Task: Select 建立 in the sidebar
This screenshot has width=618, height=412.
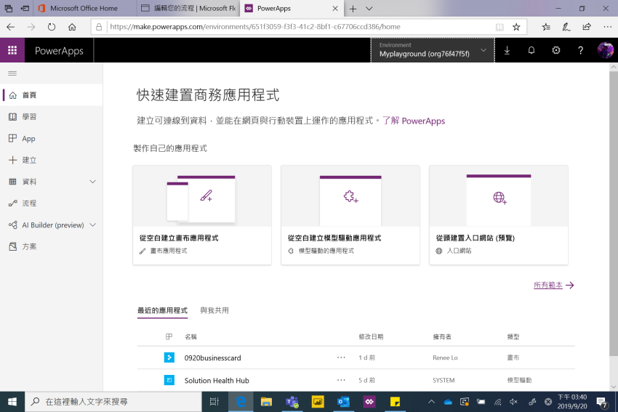Action: tap(51, 160)
